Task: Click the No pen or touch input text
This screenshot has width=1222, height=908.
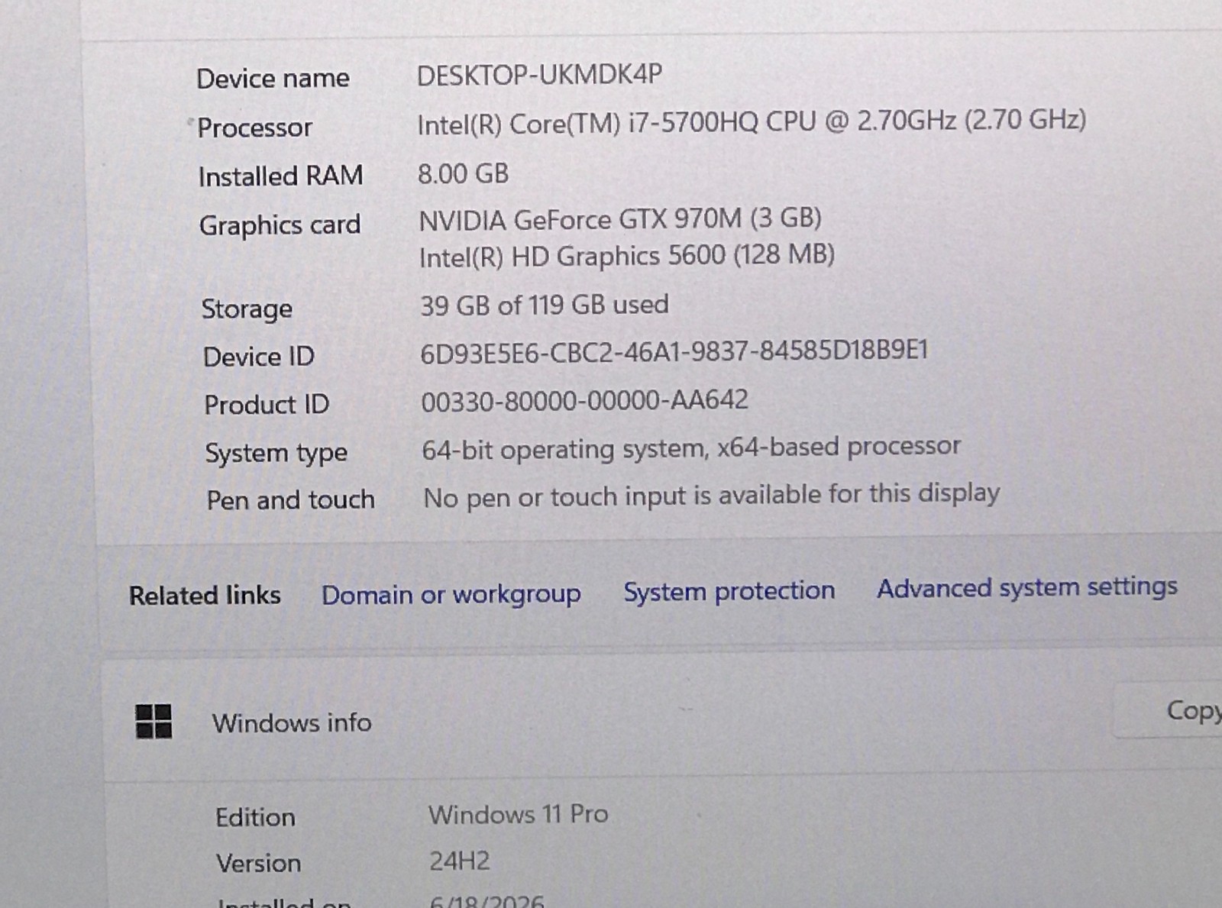Action: click(711, 496)
